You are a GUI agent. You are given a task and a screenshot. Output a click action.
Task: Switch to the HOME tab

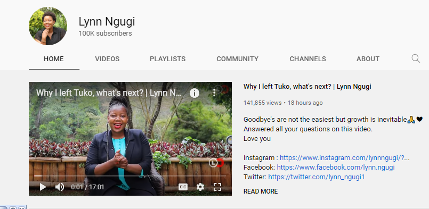54,59
